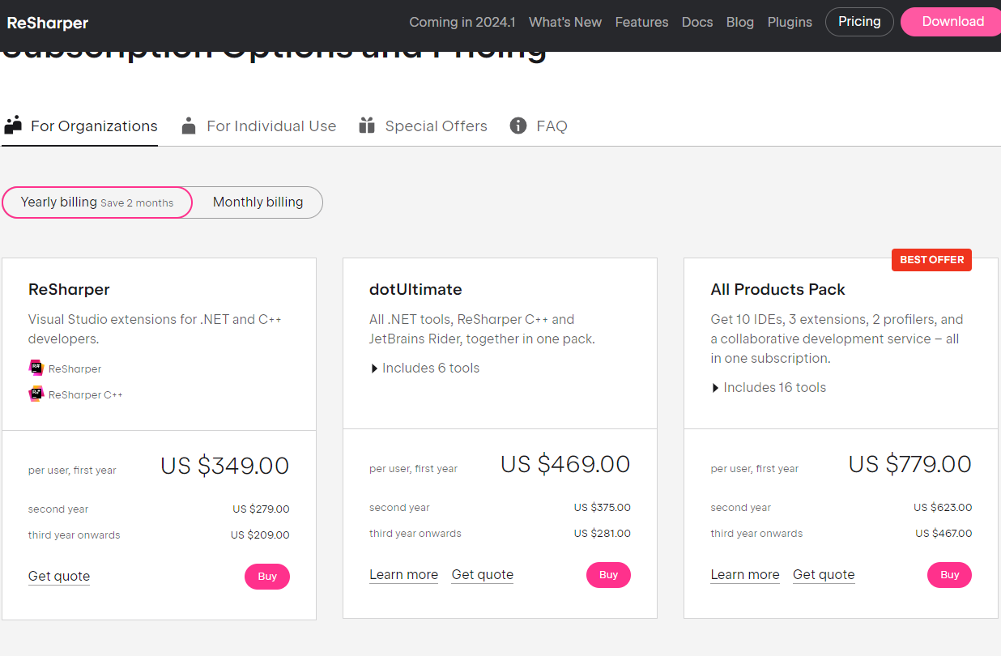This screenshot has height=656, width=1001.
Task: Expand Includes 16 tools list
Action: point(769,388)
